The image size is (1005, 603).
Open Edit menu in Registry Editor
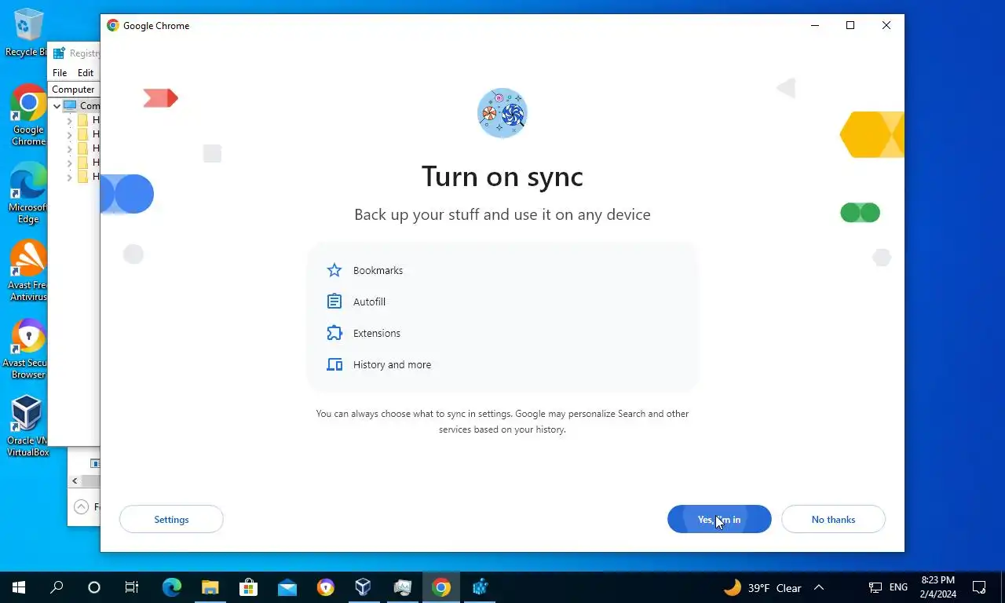86,72
